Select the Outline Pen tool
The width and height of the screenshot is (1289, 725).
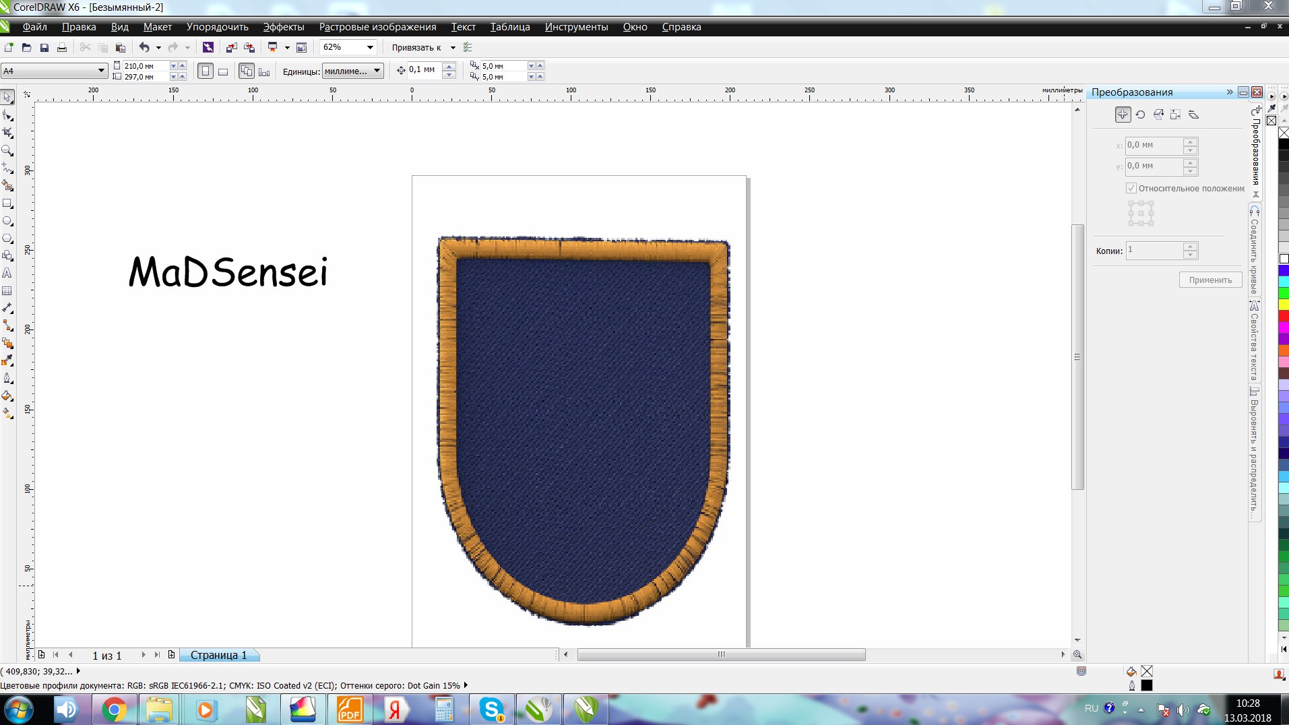pos(7,378)
